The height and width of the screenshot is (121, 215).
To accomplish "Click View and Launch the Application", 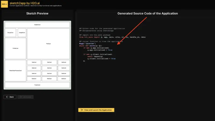I will (96, 110).
